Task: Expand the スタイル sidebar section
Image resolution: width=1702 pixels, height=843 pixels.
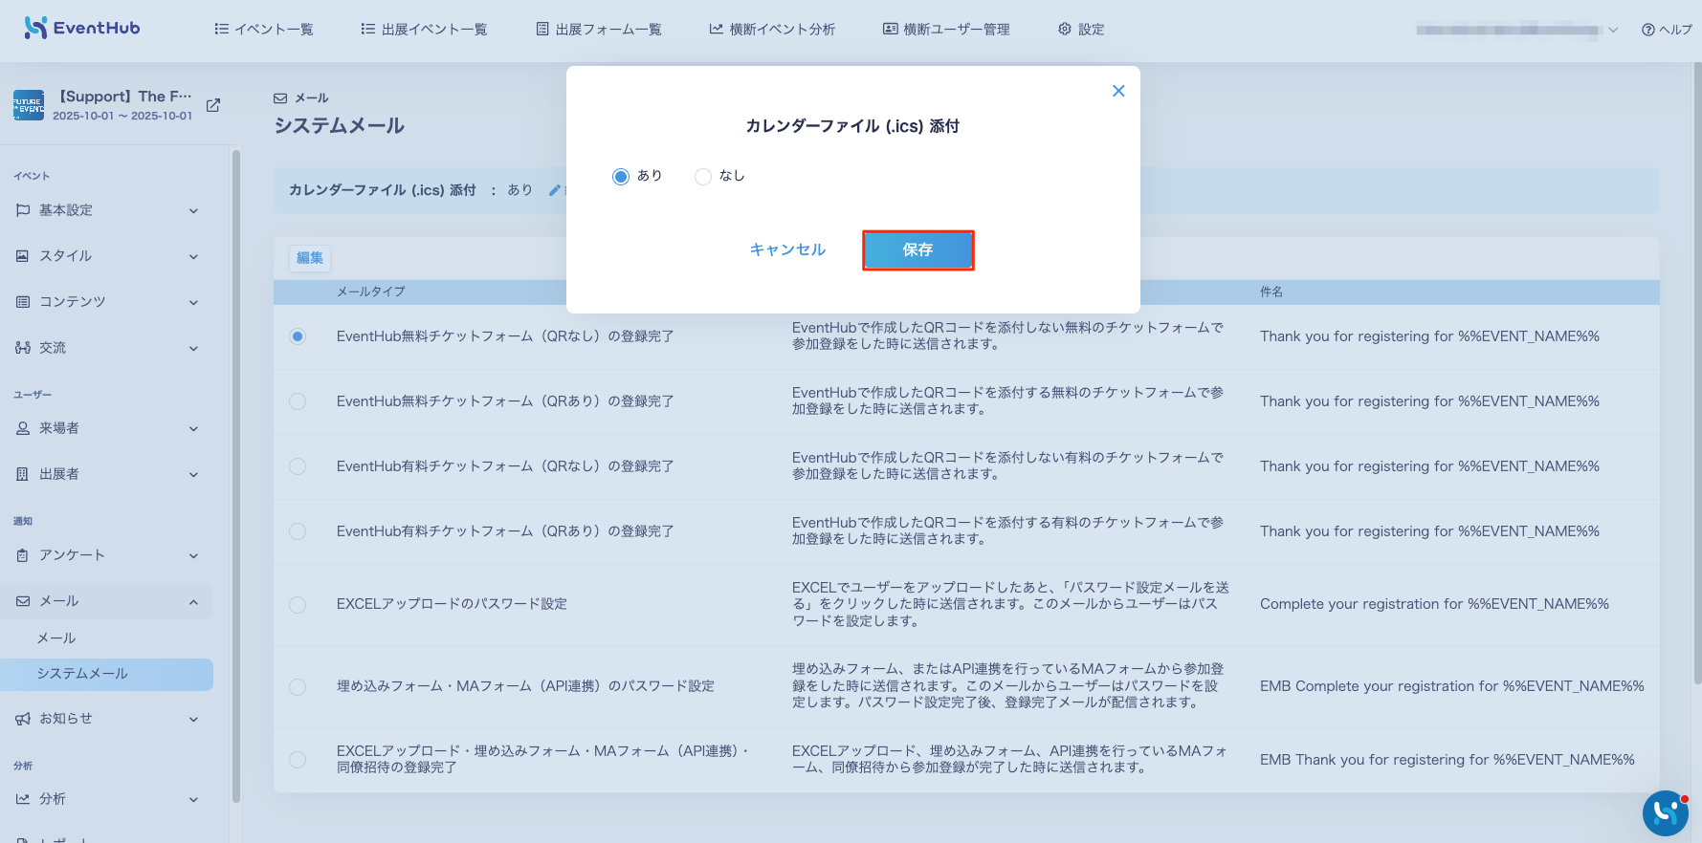Action: point(193,257)
